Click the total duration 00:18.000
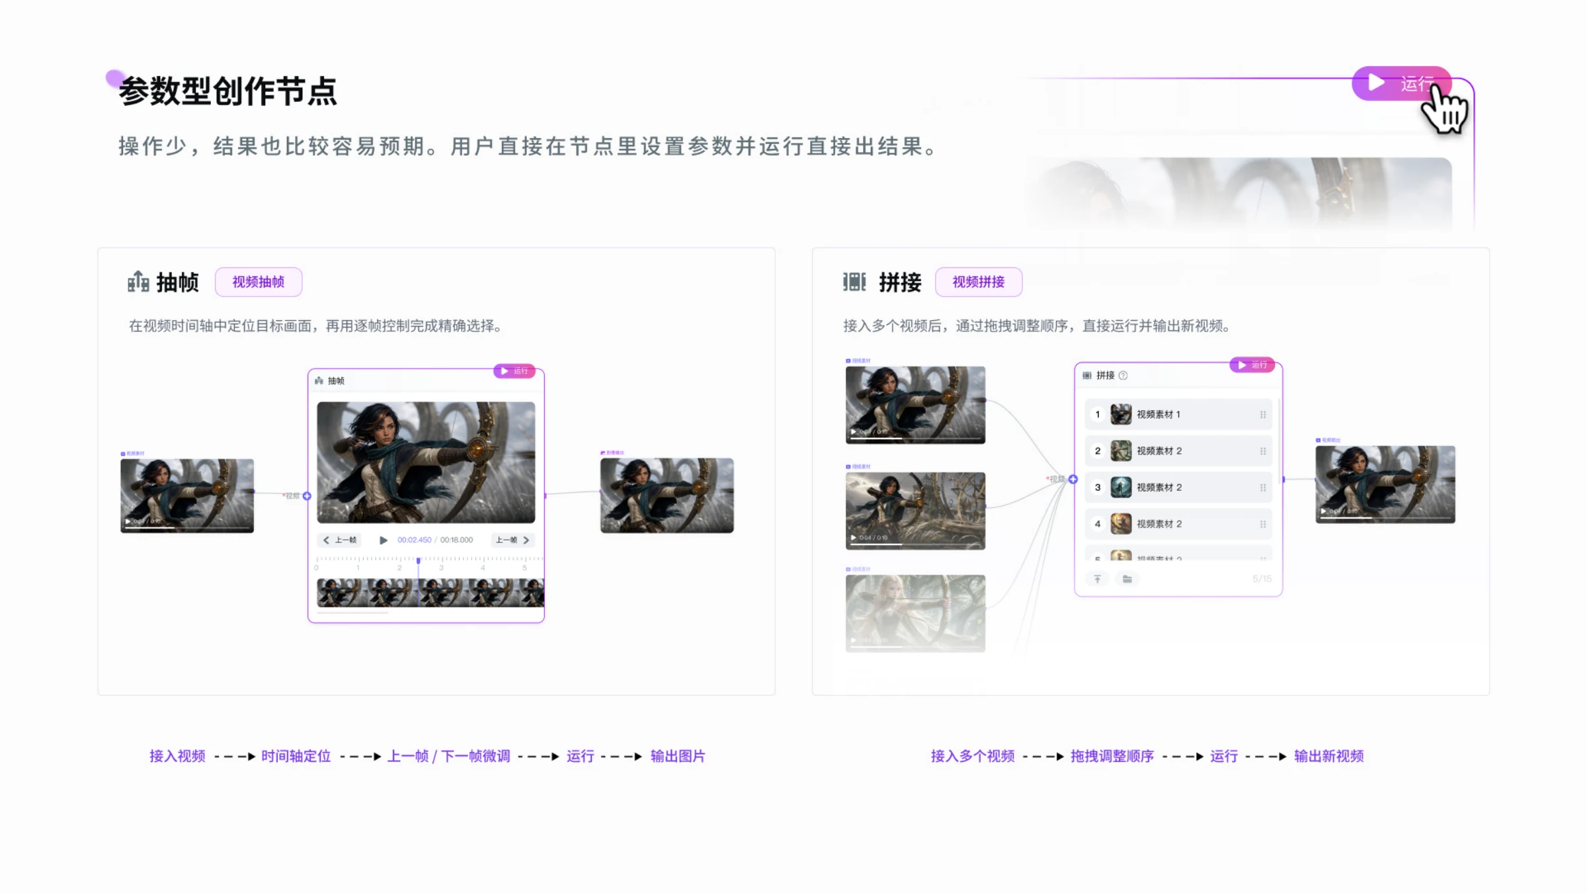The image size is (1587, 893). pos(457,540)
